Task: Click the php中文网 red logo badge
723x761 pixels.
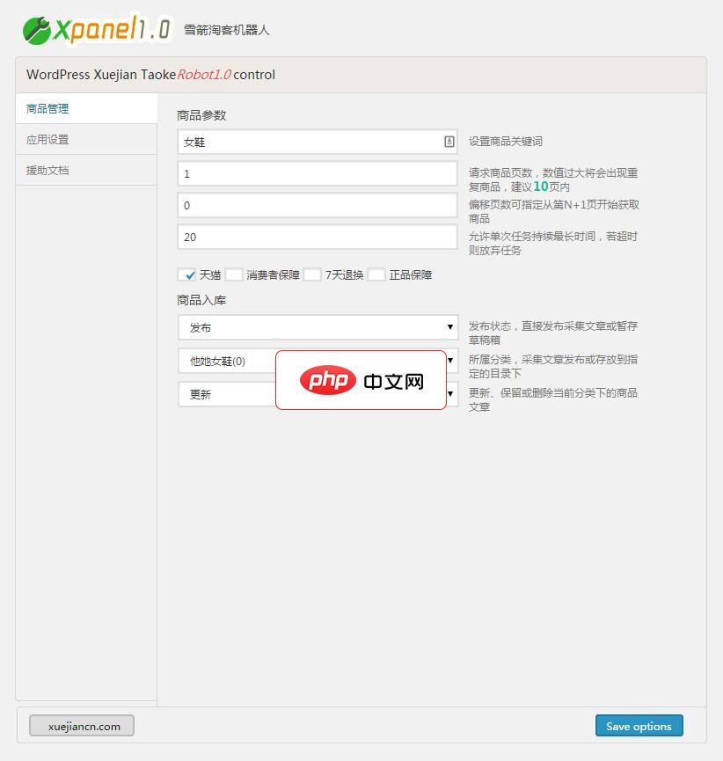Action: [361, 380]
